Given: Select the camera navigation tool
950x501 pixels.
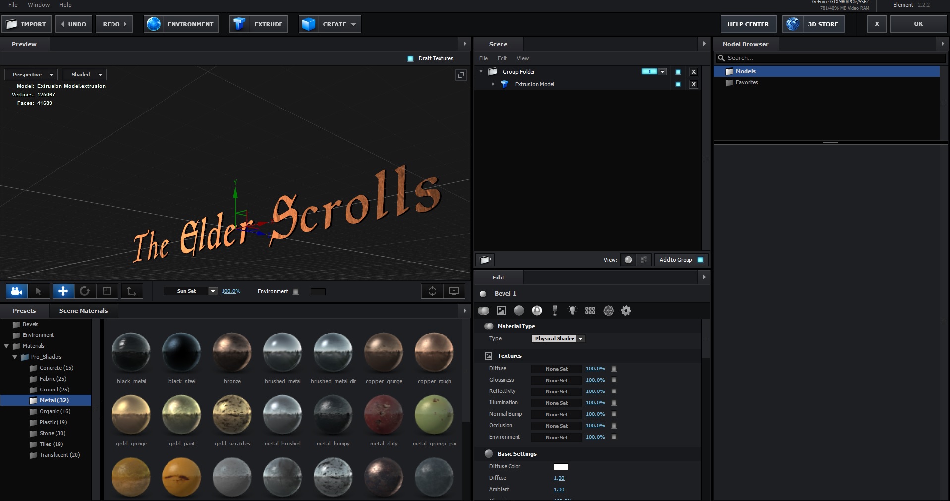Looking at the screenshot, I should [x=16, y=291].
